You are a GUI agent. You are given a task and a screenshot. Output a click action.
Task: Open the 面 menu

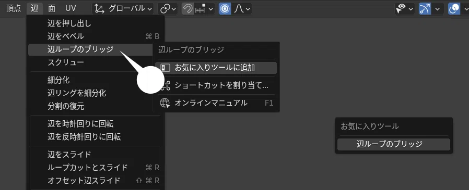click(52, 8)
